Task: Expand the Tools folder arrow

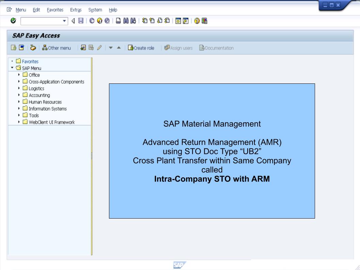Action: coord(19,115)
